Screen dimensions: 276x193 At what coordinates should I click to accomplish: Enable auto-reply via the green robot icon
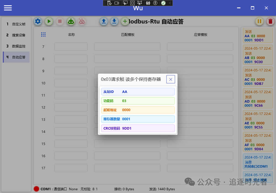point(71,21)
